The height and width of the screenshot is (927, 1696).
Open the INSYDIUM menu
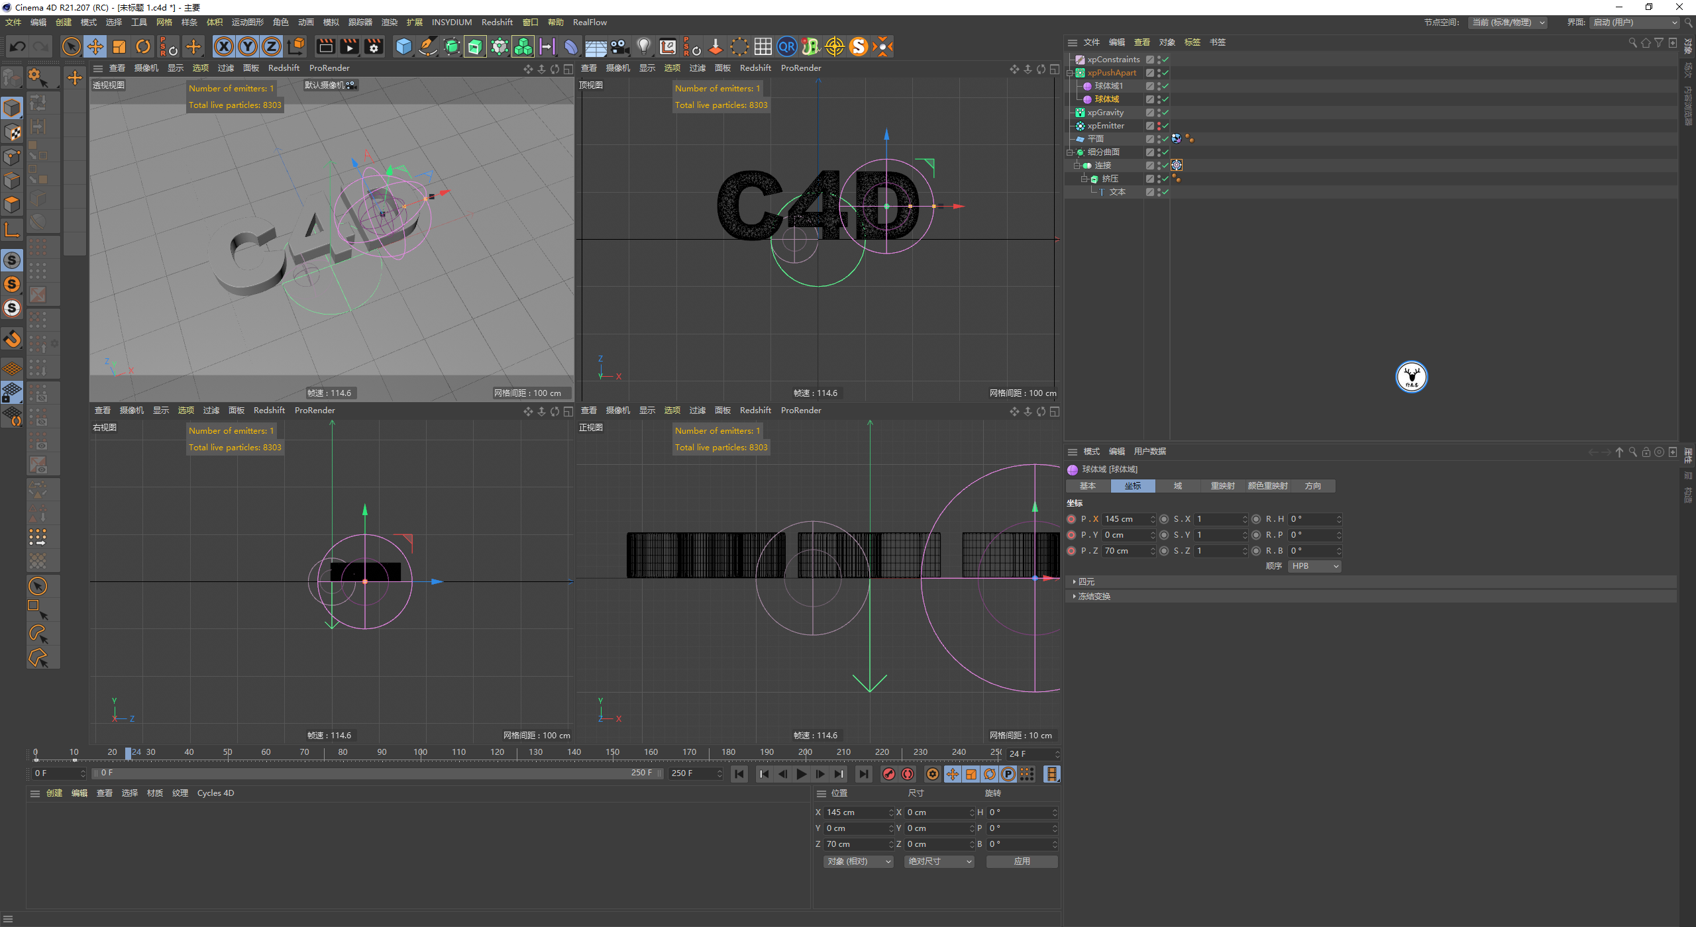click(451, 22)
